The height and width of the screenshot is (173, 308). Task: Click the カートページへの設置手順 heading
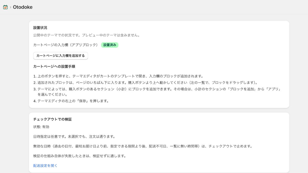pos(54,66)
